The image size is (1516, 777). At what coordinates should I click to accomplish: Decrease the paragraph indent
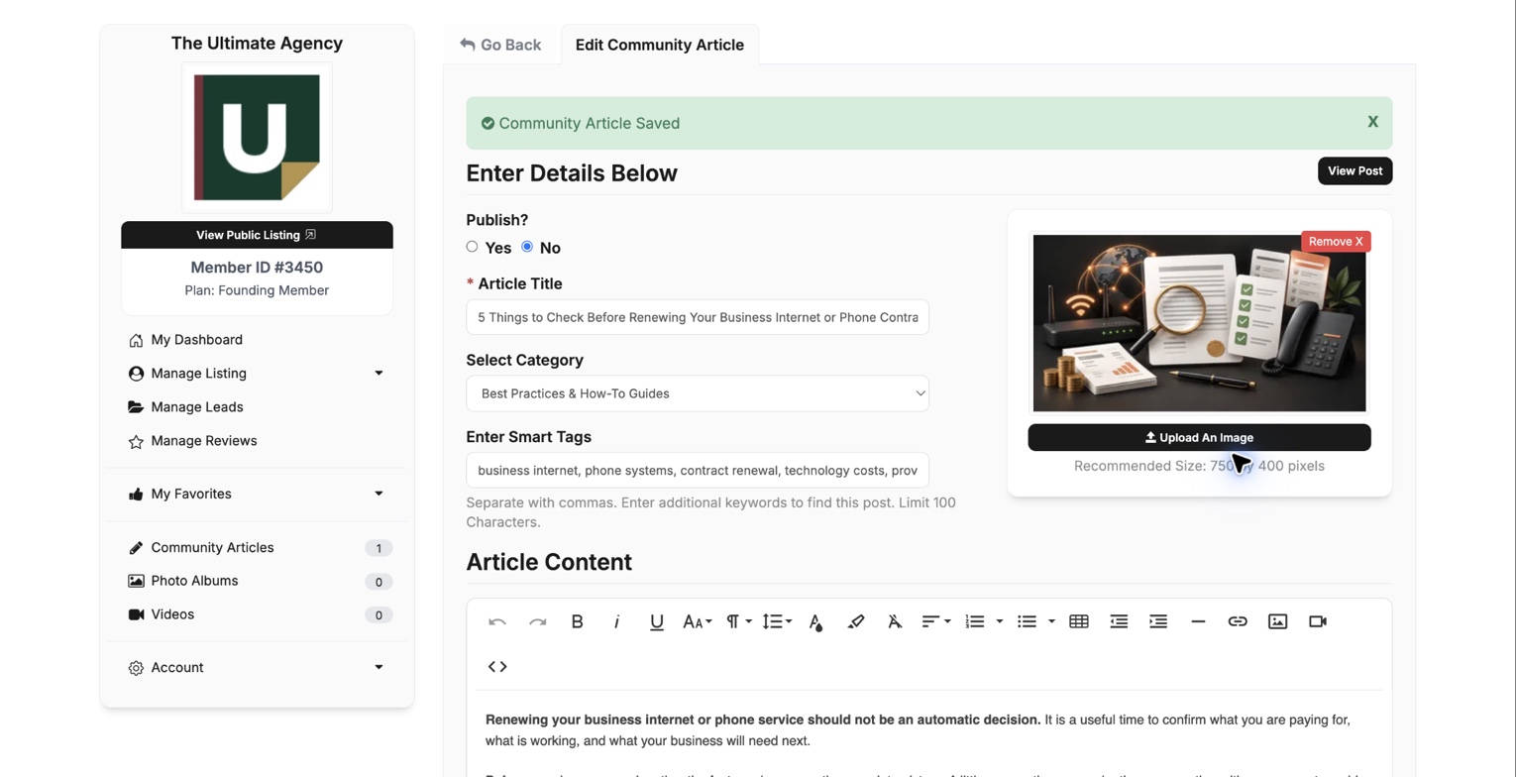[1119, 621]
